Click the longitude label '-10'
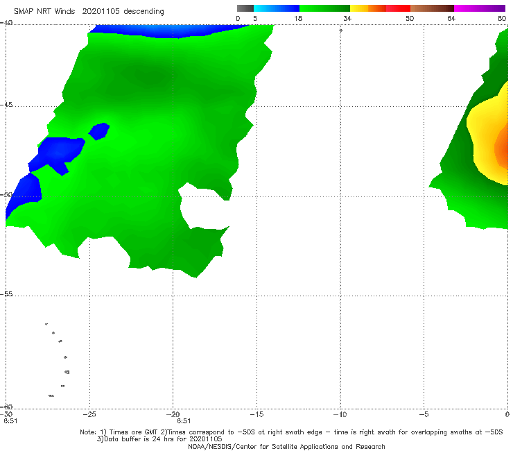The width and height of the screenshot is (513, 451). 340,414
